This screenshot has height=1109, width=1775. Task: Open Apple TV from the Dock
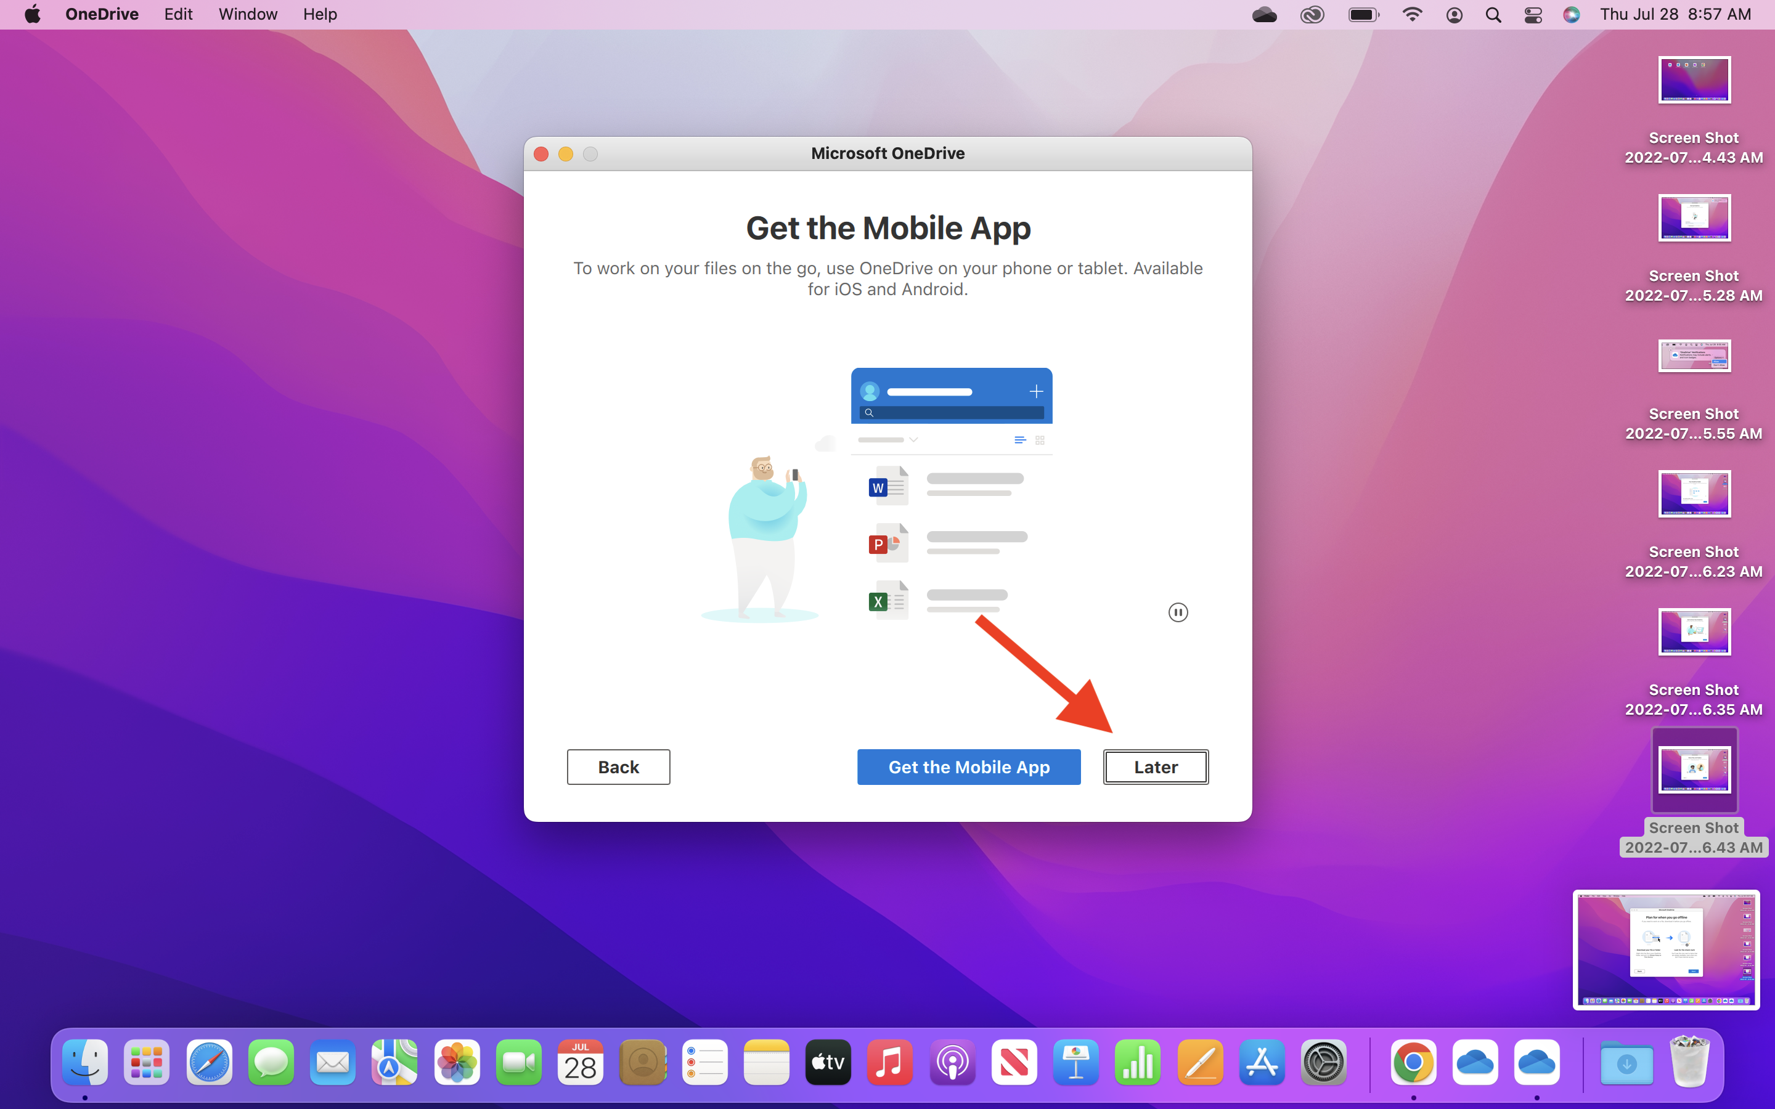(828, 1062)
